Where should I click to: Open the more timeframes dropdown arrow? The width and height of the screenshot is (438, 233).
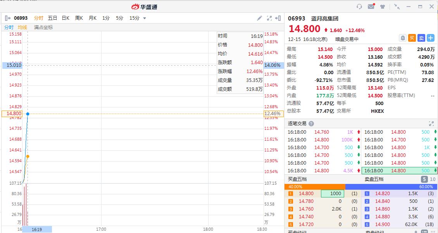[145, 18]
